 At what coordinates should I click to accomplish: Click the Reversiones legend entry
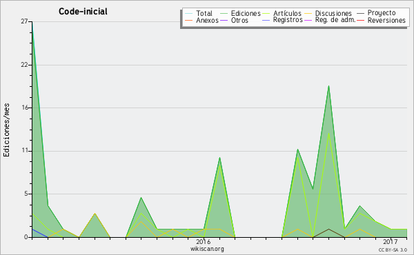(386, 20)
